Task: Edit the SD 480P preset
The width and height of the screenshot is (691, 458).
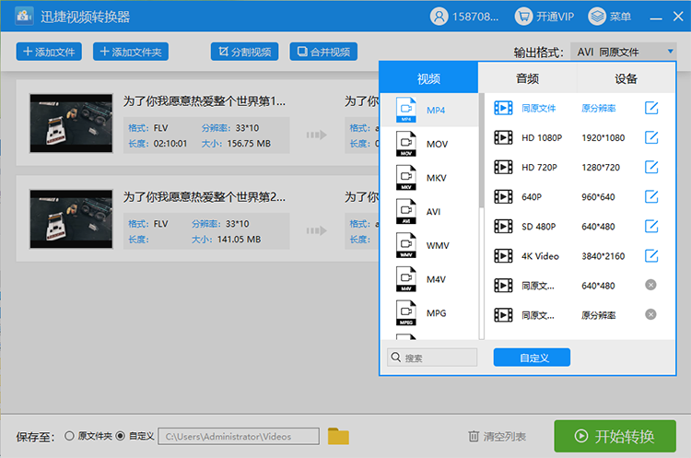Action: click(651, 226)
